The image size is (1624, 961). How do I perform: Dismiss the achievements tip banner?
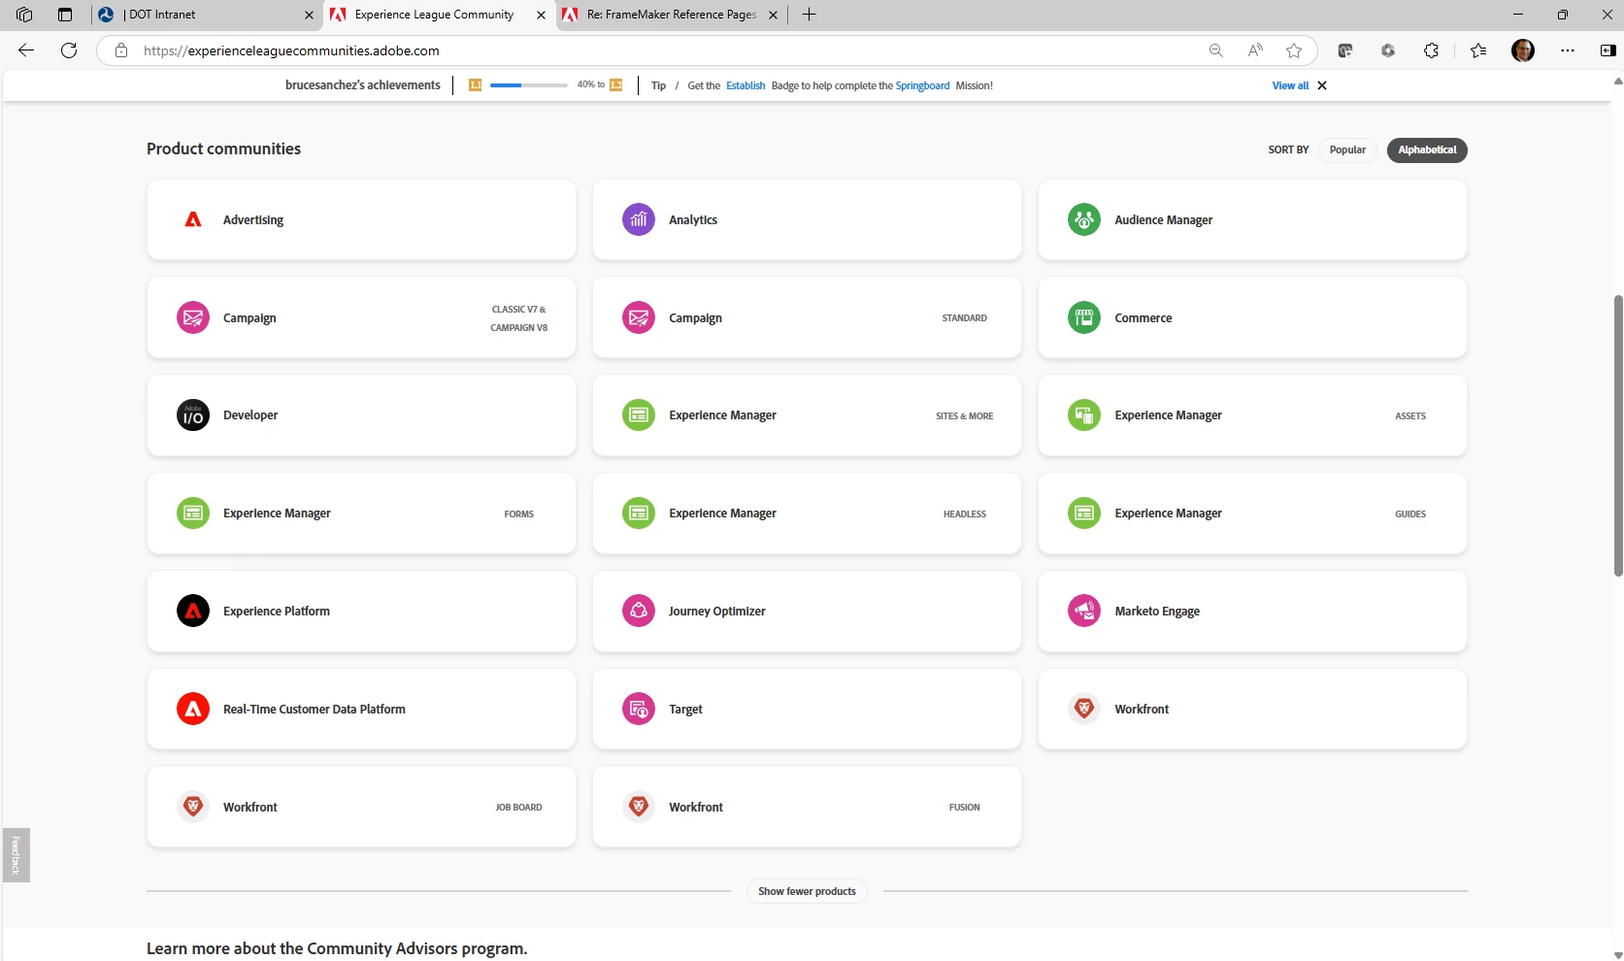click(1322, 85)
